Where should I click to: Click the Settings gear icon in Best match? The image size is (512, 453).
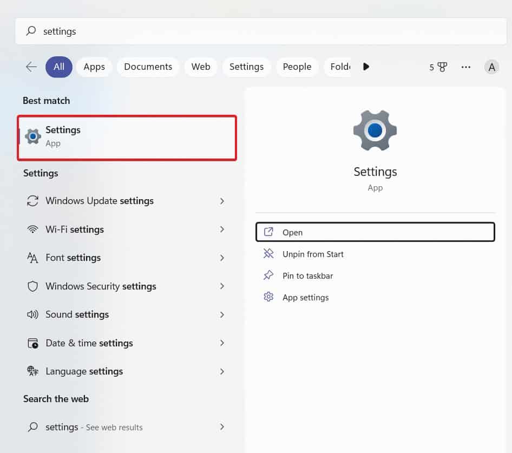33,136
